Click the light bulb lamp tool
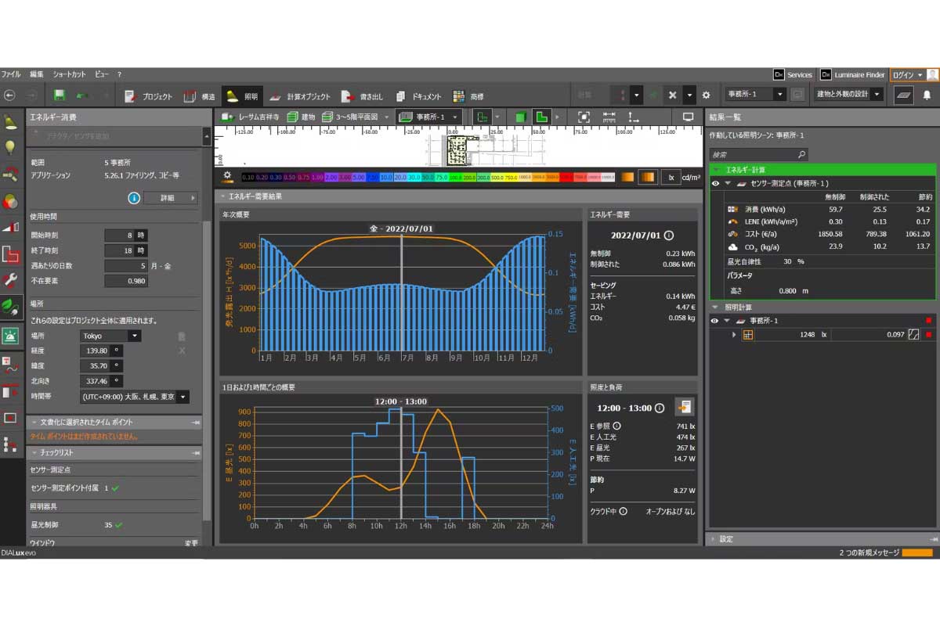940x626 pixels. coord(10,146)
